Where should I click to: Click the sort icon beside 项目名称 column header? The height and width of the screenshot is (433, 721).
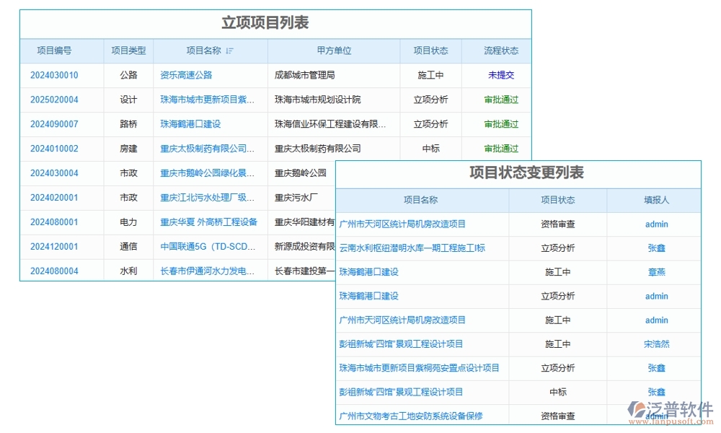(229, 51)
